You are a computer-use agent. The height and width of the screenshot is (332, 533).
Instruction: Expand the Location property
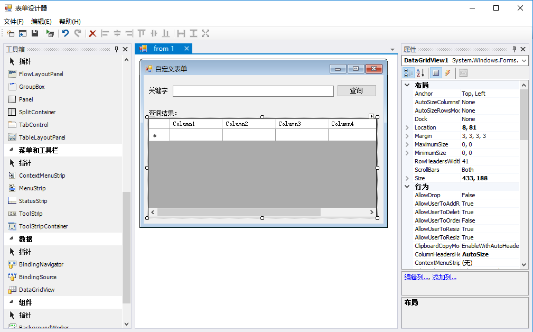(x=407, y=127)
